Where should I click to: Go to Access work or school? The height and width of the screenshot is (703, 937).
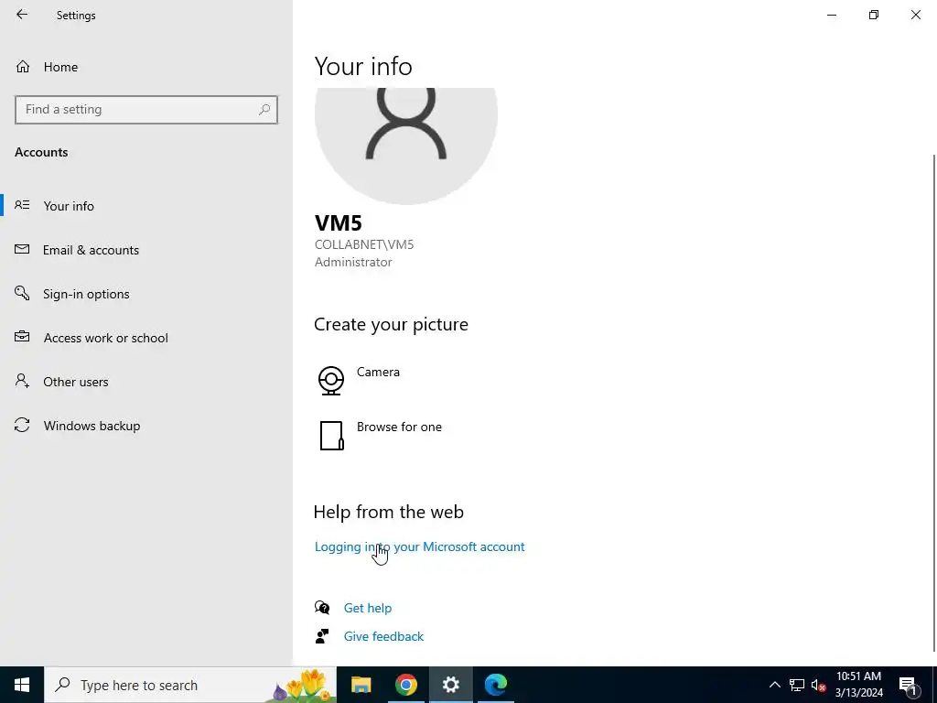[x=146, y=338]
